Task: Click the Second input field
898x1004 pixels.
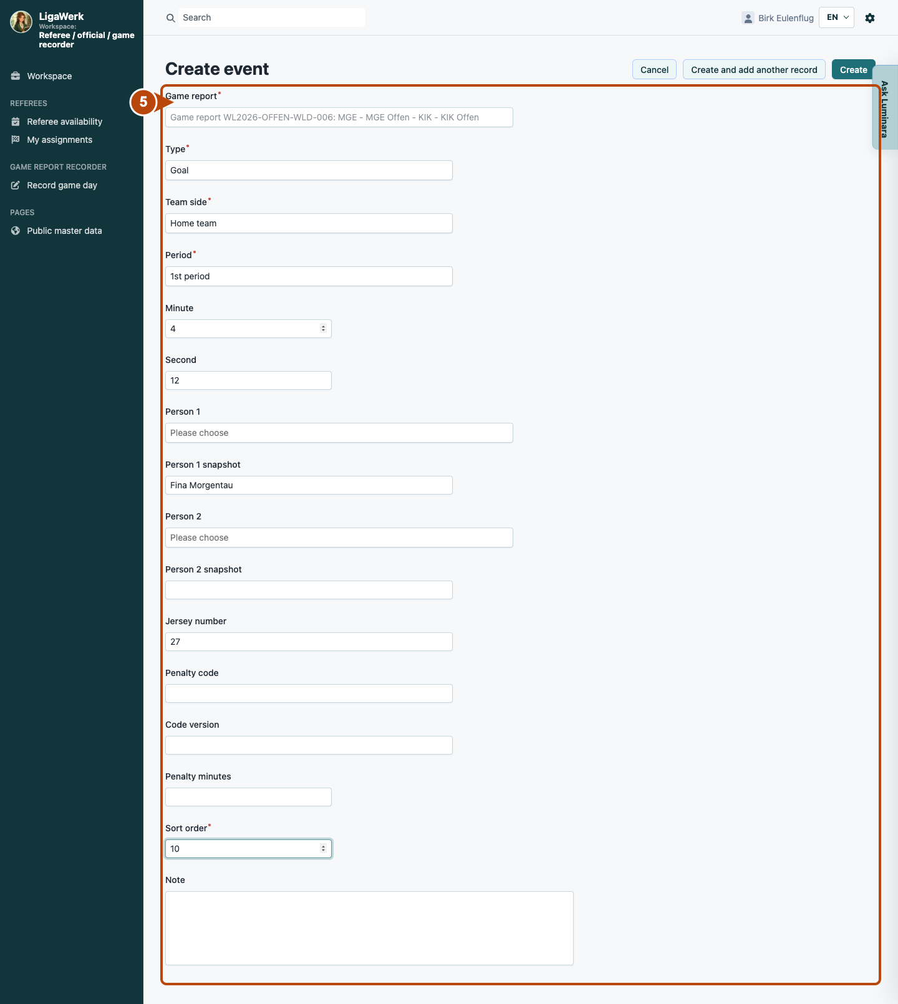Action: pyautogui.click(x=248, y=380)
